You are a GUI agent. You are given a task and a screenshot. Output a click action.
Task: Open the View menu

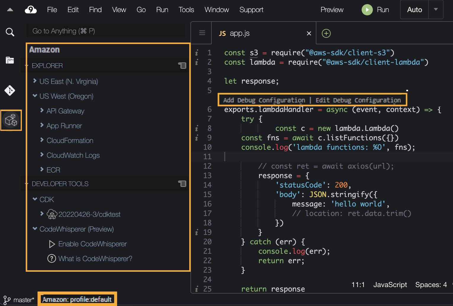click(119, 10)
